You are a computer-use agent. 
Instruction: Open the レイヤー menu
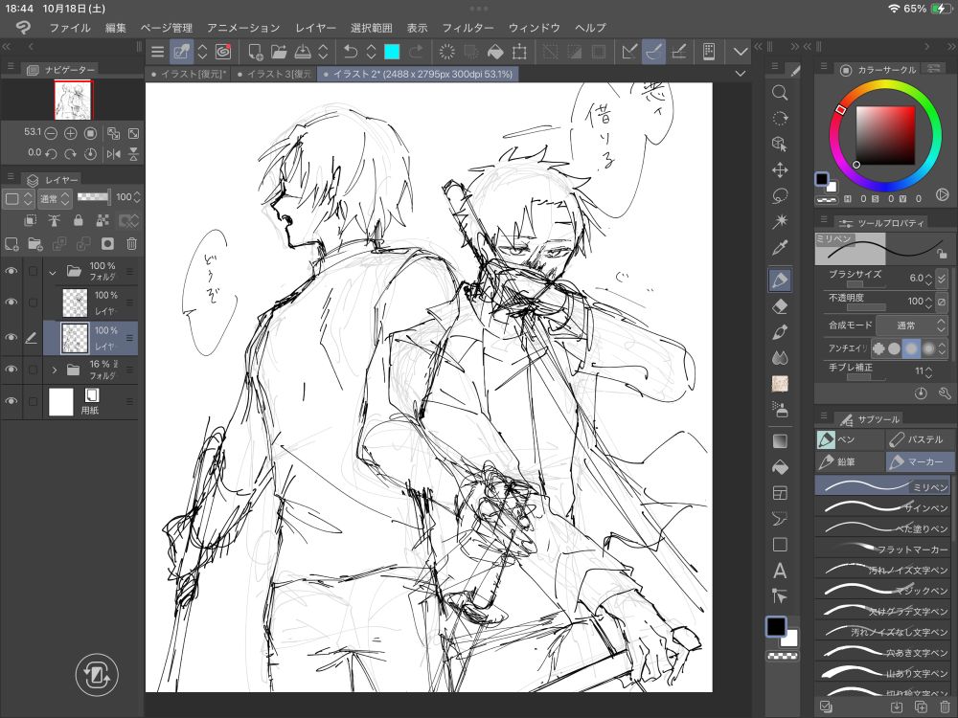click(315, 28)
